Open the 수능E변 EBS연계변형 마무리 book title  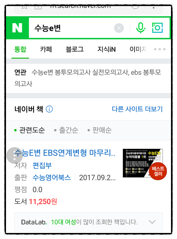[x=65, y=153]
